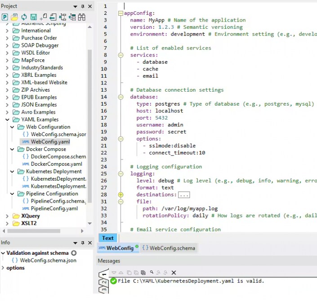Open the Info panel dropdown arrow menu
The image size is (317, 301).
point(75,243)
